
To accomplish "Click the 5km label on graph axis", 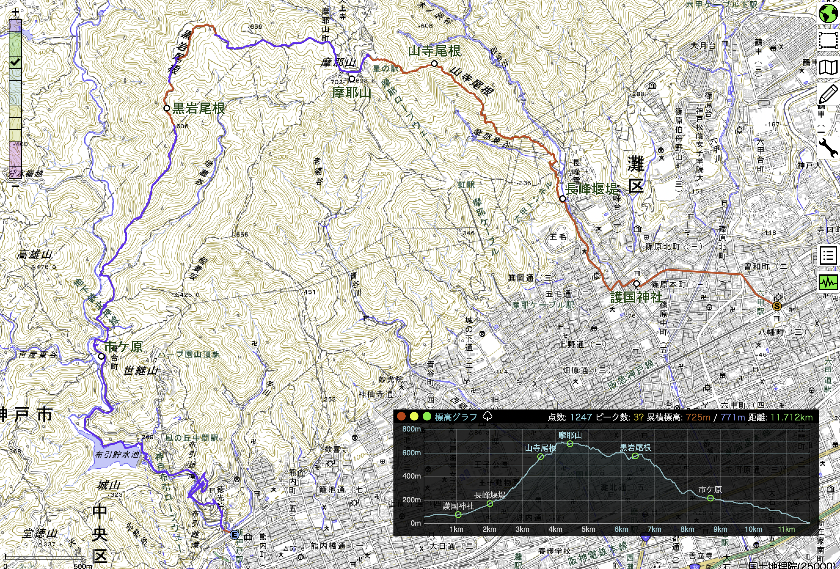I will (588, 529).
